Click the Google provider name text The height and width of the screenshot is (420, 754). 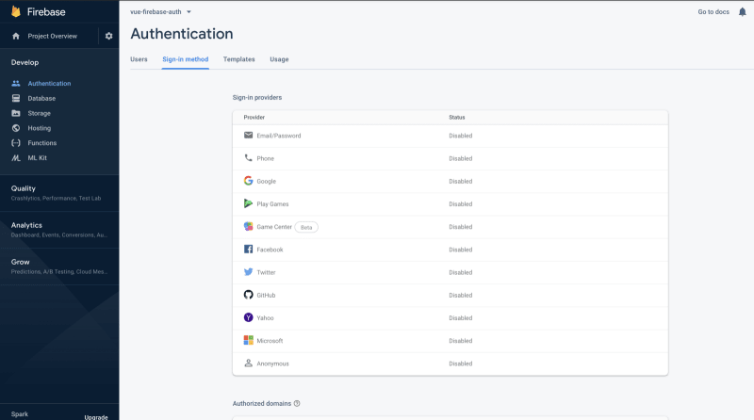point(266,181)
